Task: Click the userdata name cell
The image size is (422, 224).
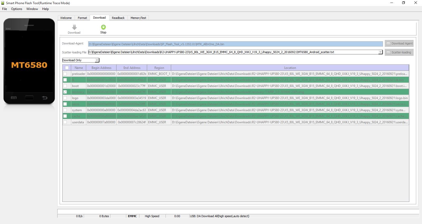Action: point(79,122)
